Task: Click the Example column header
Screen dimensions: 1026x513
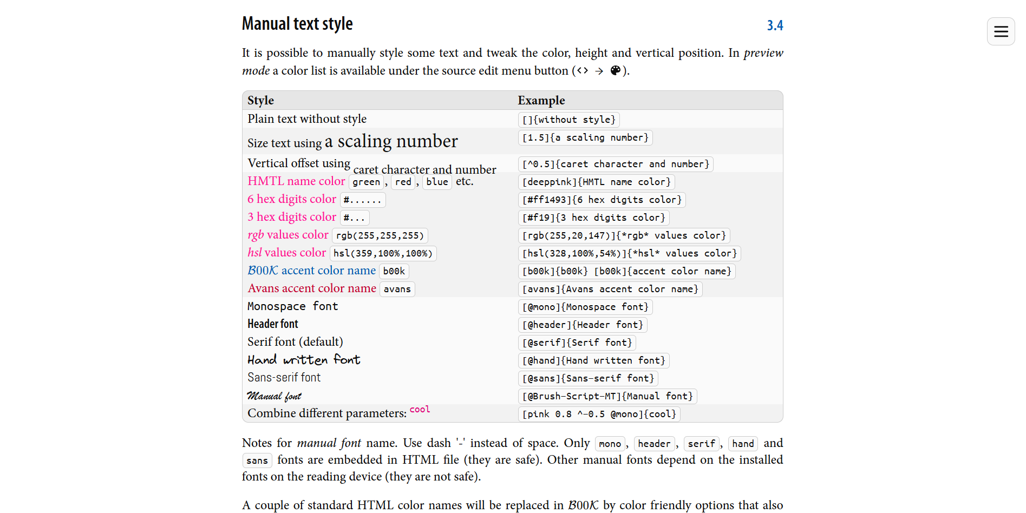Action: [541, 101]
